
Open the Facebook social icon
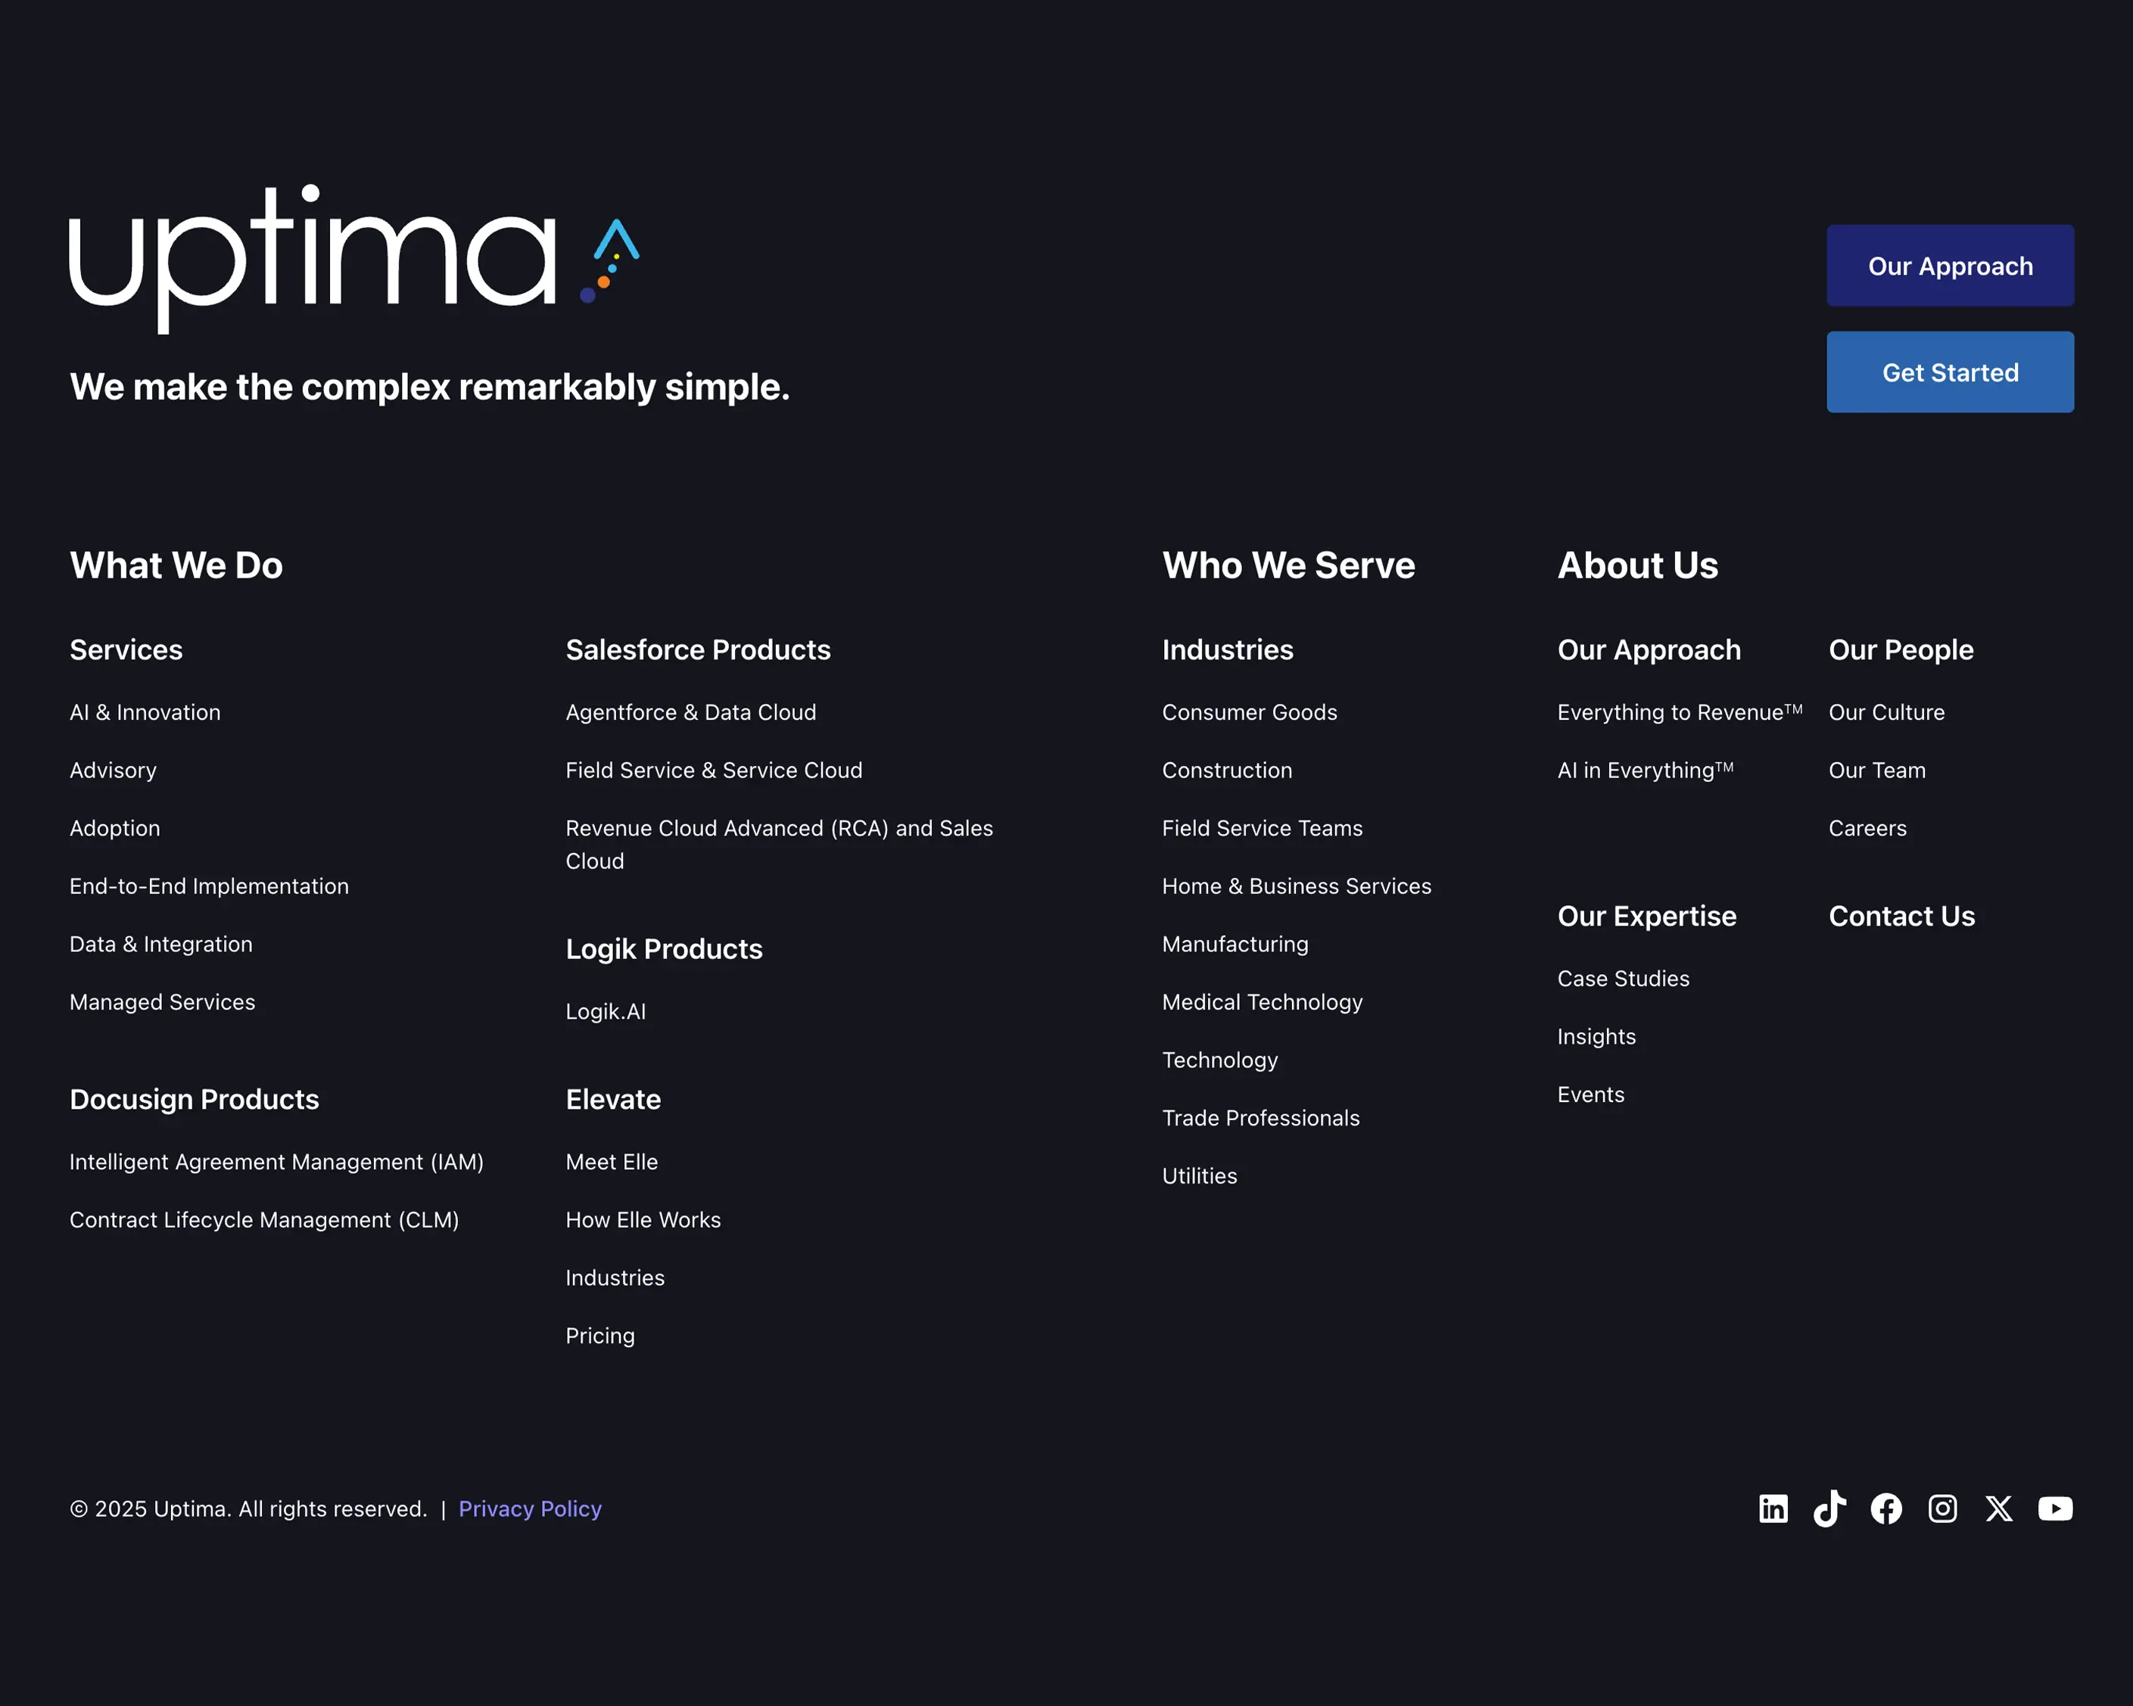(x=1885, y=1508)
